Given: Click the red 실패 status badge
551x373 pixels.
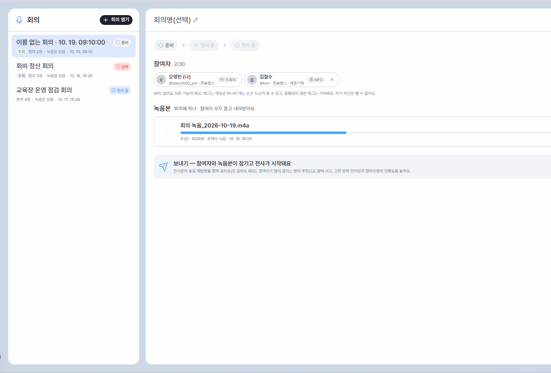Looking at the screenshot, I should click(x=122, y=67).
